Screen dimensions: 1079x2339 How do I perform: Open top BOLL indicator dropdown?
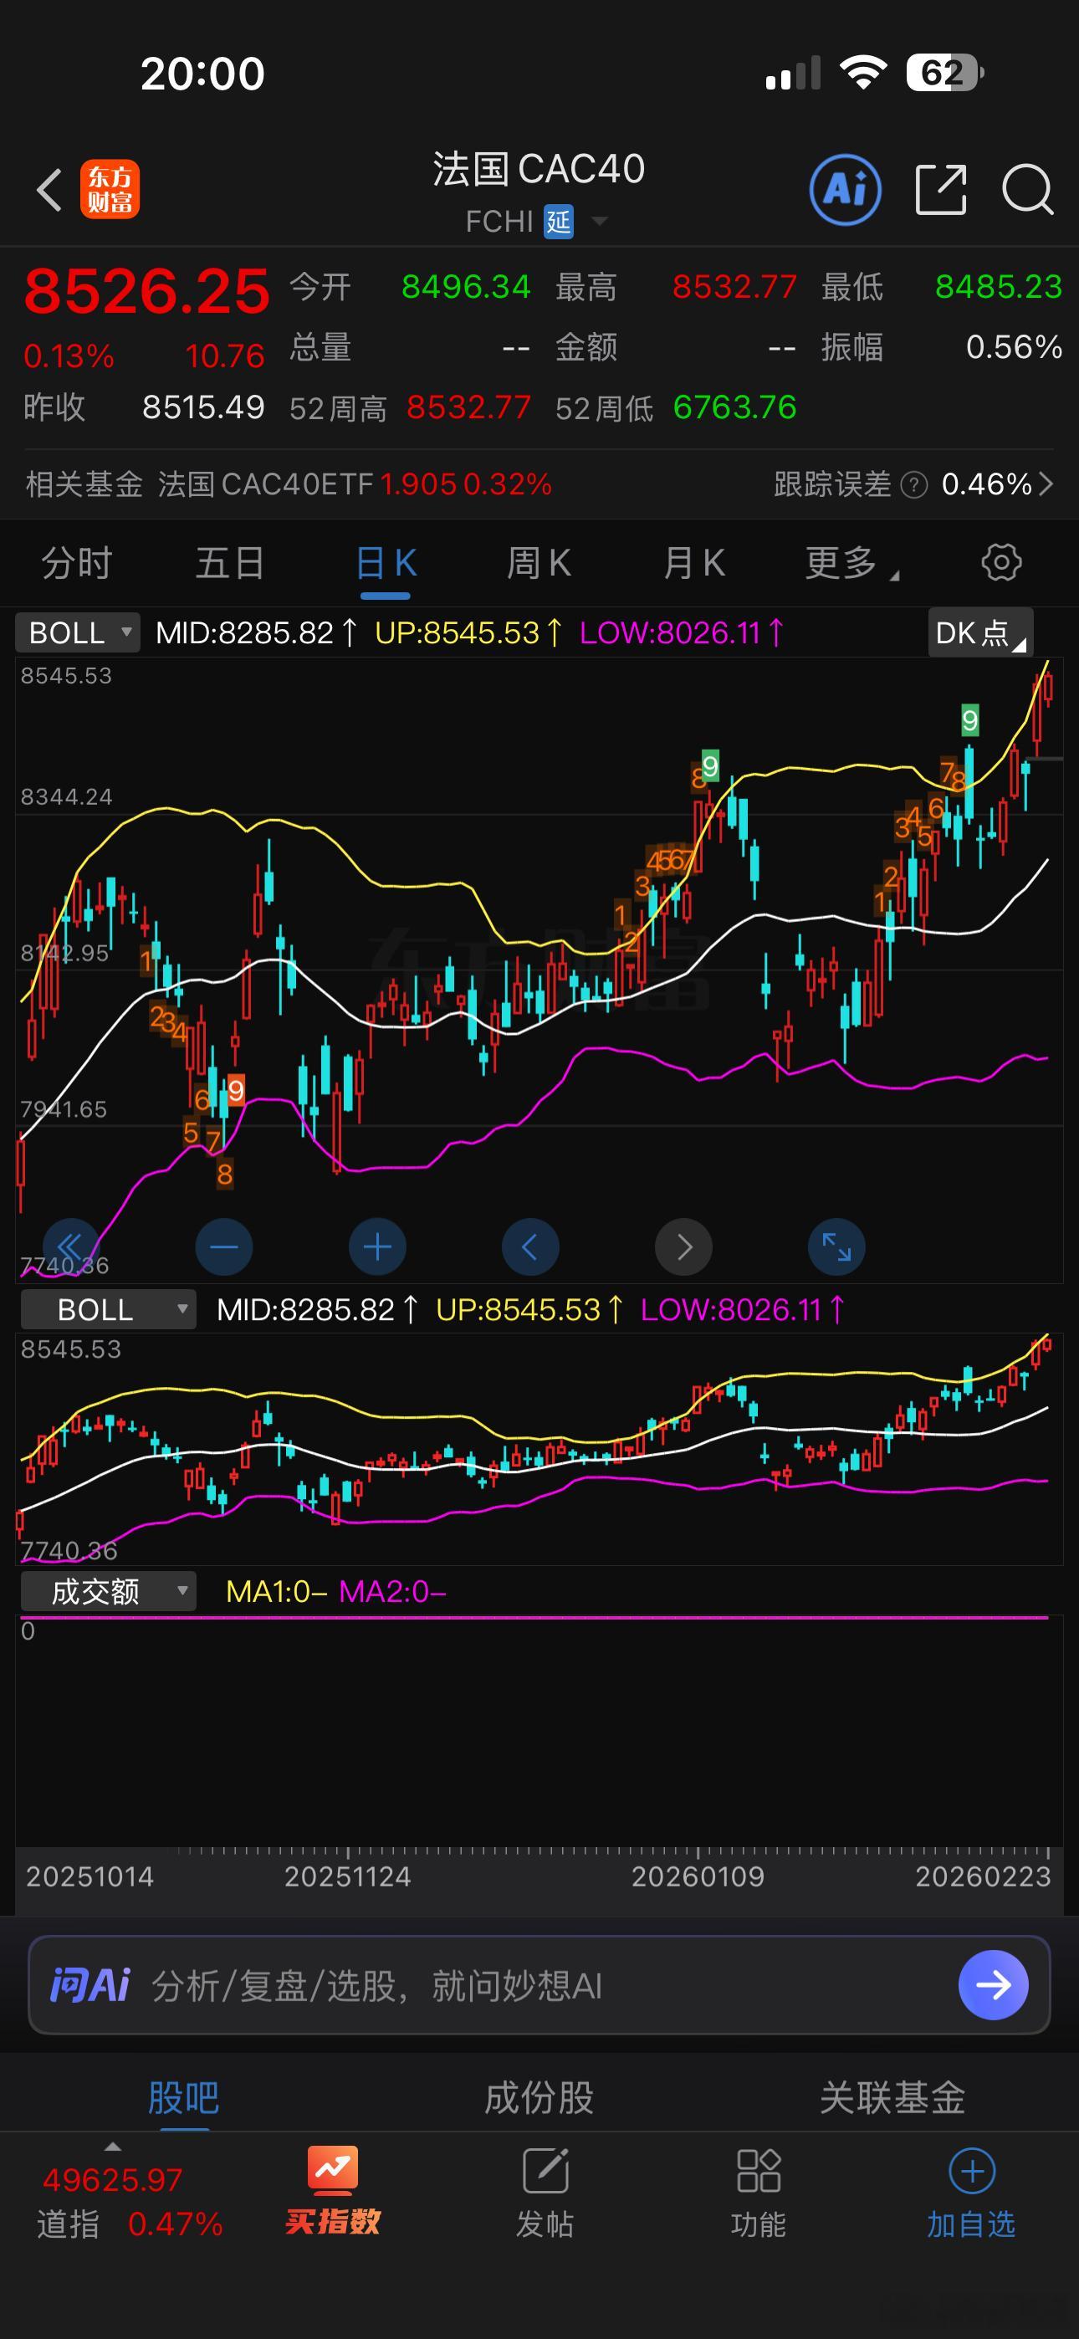point(78,633)
